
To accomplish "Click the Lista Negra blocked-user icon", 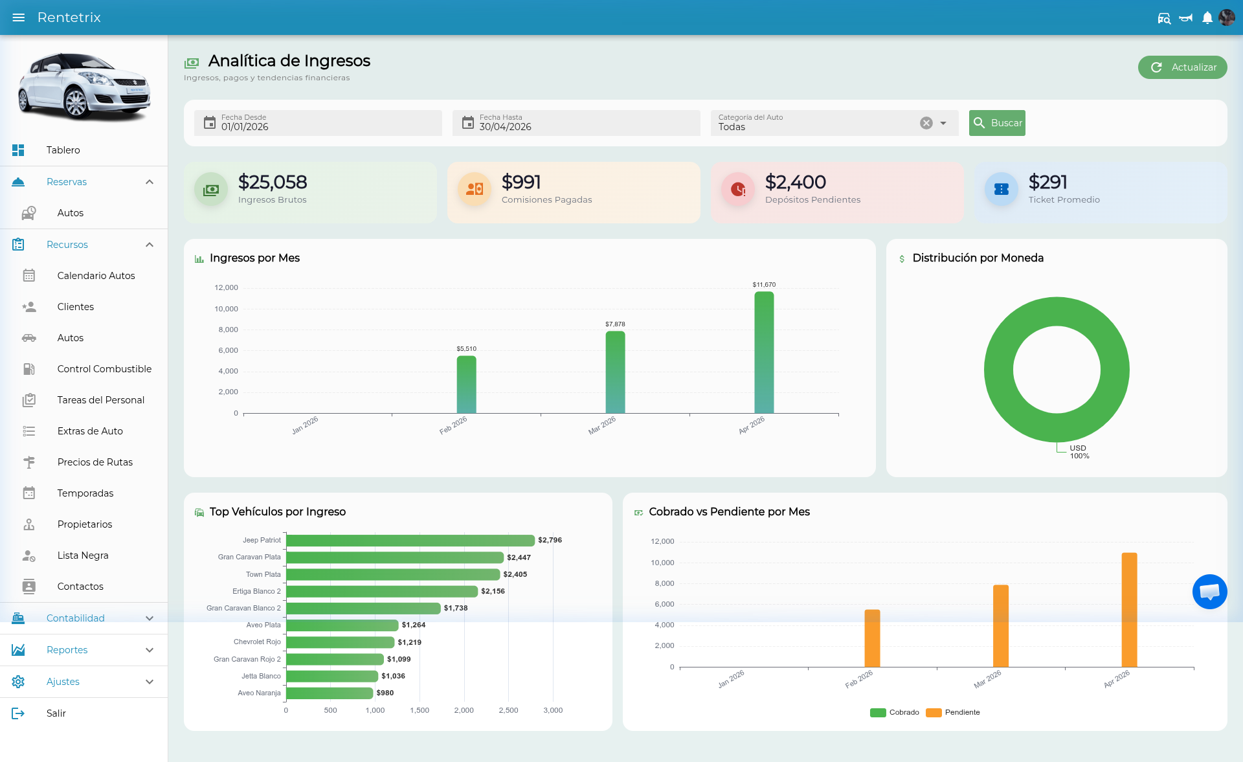I will point(29,555).
